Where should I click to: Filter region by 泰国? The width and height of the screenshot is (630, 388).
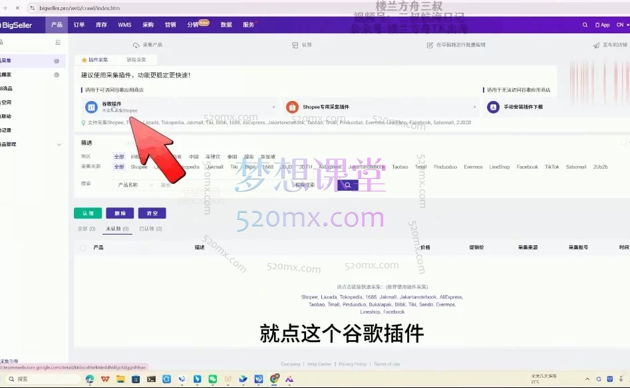point(232,157)
